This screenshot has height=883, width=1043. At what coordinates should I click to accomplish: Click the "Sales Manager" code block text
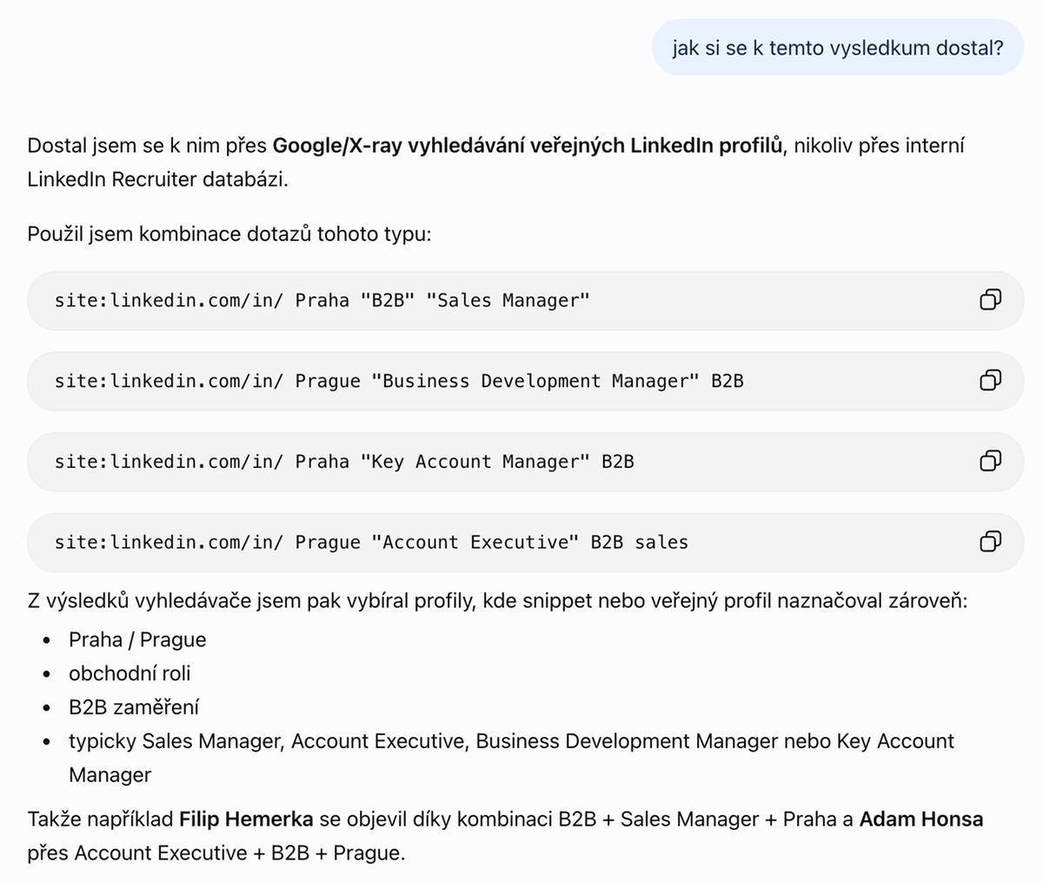pos(322,300)
